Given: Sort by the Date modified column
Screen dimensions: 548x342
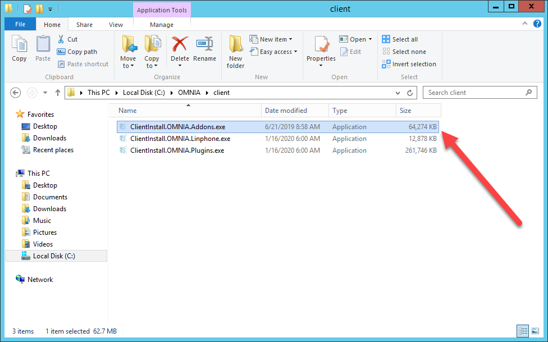Looking at the screenshot, I should [295, 111].
